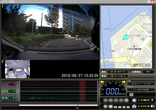The width and height of the screenshot is (156, 110).
Task: Click the fast-forward double-arrow button
Action: 120,107
